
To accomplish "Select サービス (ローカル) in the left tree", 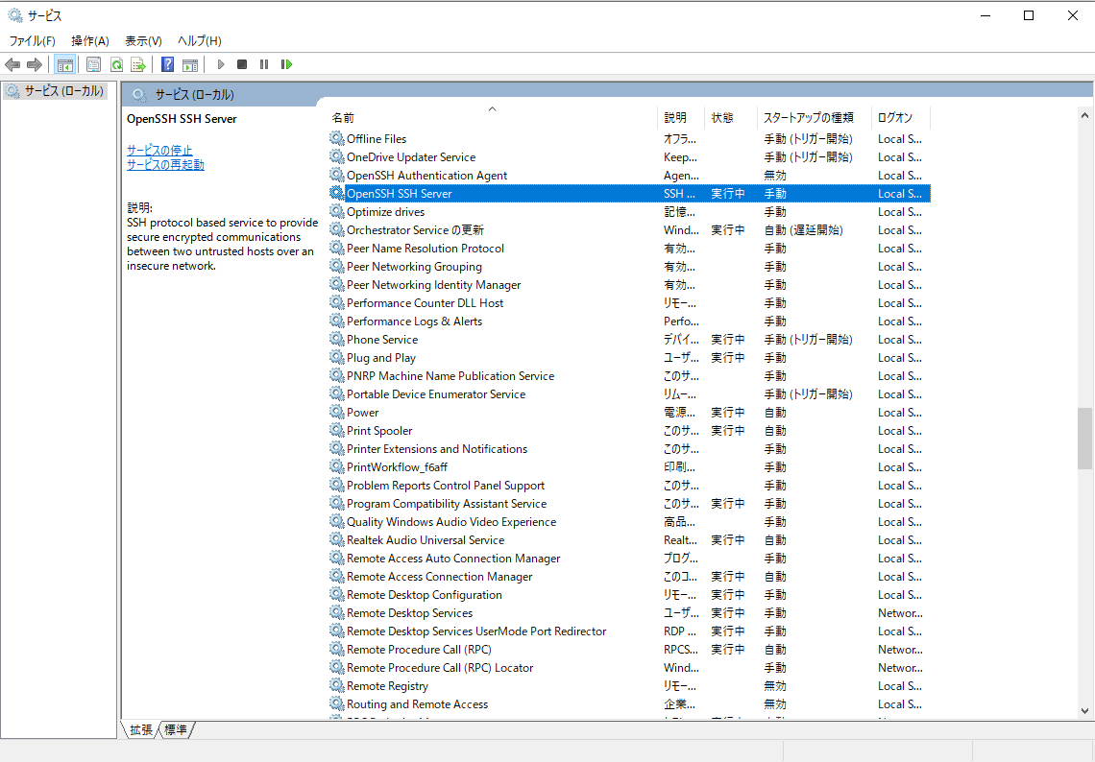I will point(56,91).
